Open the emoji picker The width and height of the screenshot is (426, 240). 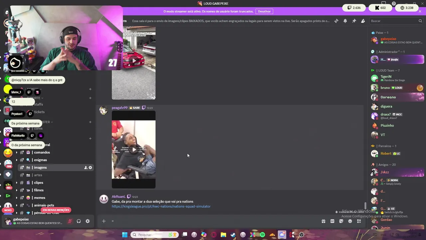[350, 221]
